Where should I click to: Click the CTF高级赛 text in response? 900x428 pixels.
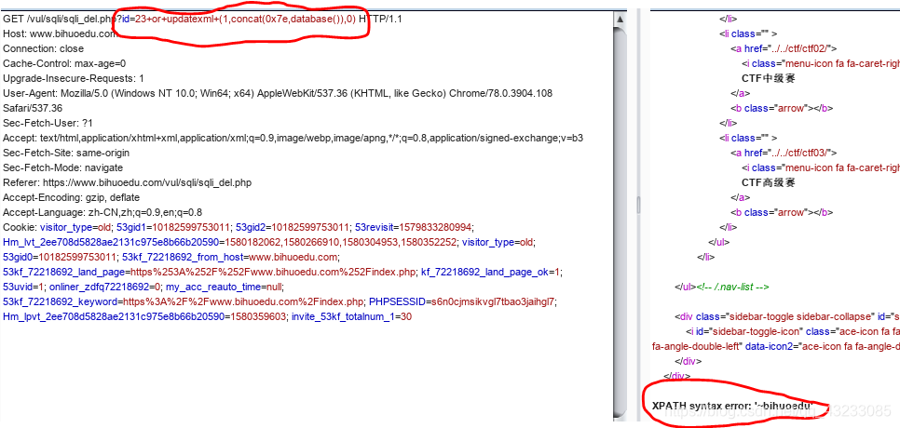click(x=768, y=182)
